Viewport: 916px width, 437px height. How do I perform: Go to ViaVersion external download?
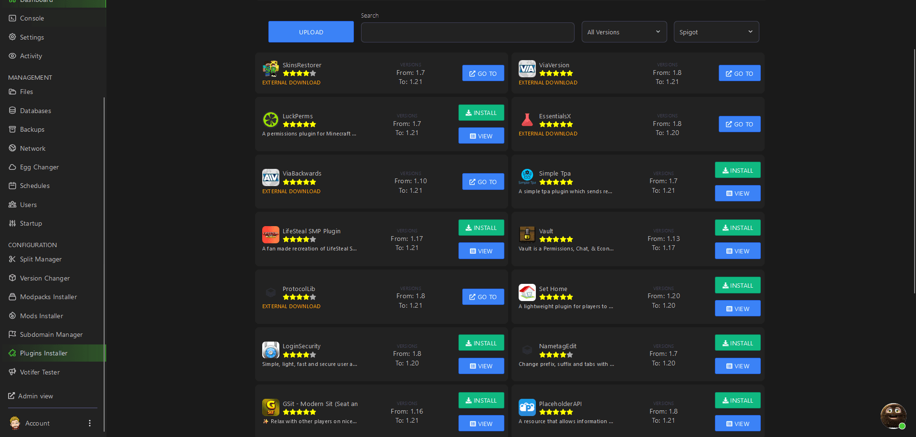coord(740,73)
